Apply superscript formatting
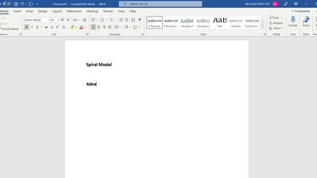This screenshot has width=317, height=178. 57,27
